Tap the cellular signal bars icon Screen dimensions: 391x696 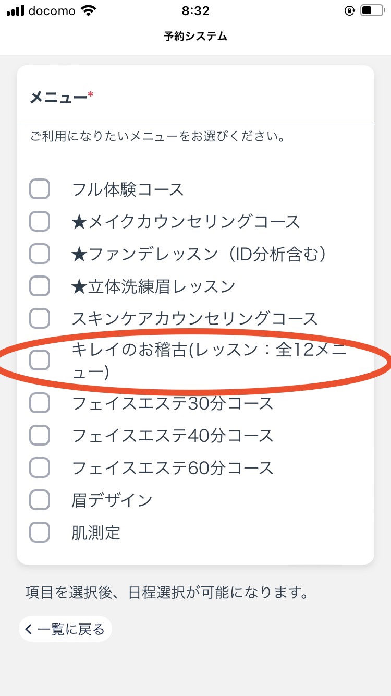tap(15, 11)
